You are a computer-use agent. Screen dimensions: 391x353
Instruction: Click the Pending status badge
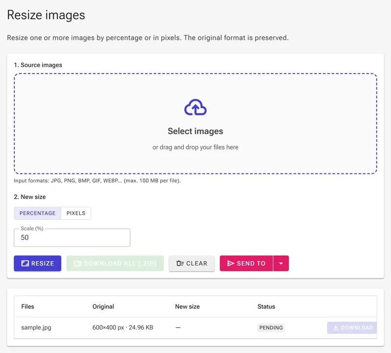point(271,328)
